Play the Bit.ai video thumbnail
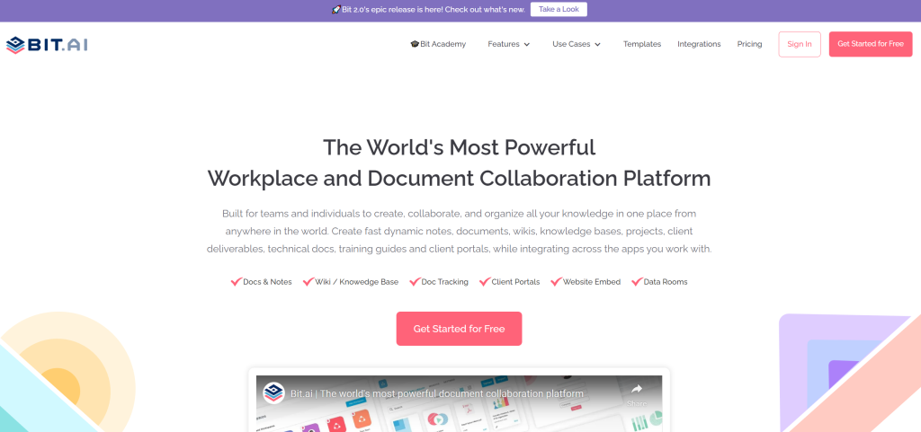 tap(460, 404)
